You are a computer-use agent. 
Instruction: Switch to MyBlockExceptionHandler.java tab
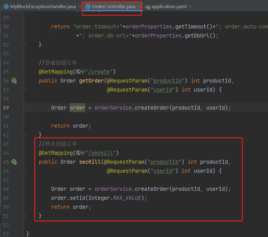click(x=43, y=6)
